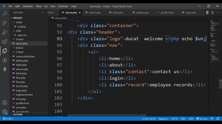This screenshot has width=222, height=124.
Task: Open the Help menu
Action: click(73, 6)
